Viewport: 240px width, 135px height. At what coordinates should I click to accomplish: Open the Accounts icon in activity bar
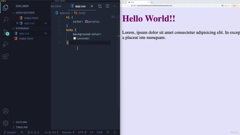6,111
